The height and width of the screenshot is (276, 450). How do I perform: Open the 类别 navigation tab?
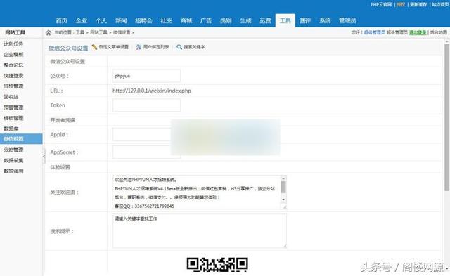coord(226,20)
